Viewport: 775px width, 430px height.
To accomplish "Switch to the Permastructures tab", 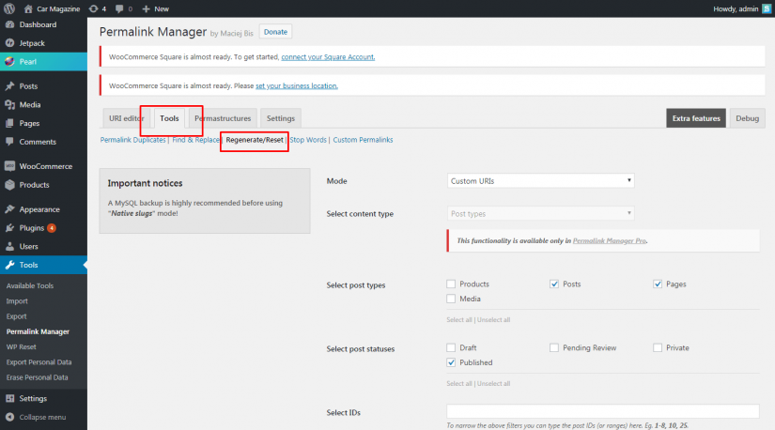I will coord(223,118).
